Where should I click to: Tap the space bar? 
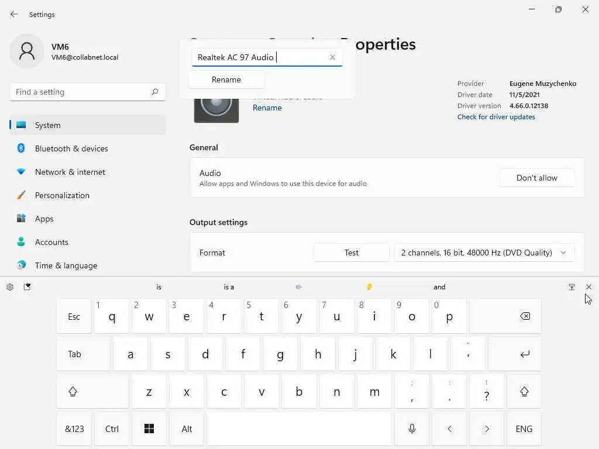pyautogui.click(x=299, y=429)
